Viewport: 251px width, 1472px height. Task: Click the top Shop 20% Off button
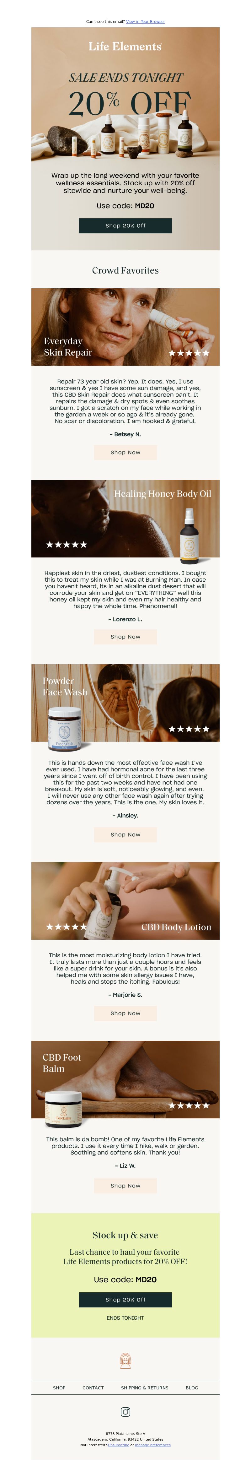(125, 225)
